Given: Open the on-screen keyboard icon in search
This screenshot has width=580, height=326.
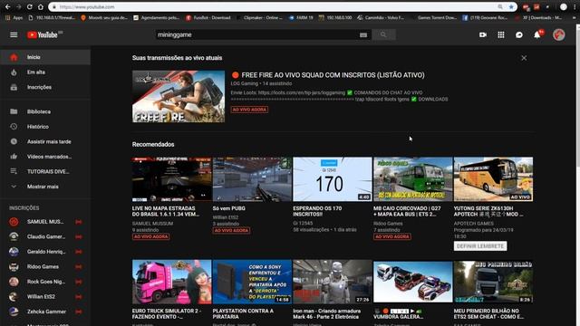Looking at the screenshot, I should pos(363,34).
